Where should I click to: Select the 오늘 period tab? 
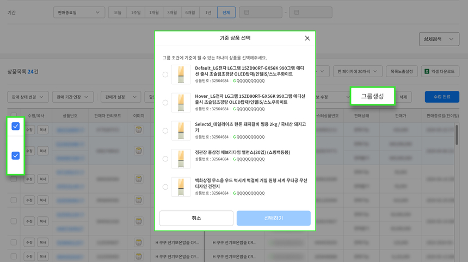tap(118, 13)
